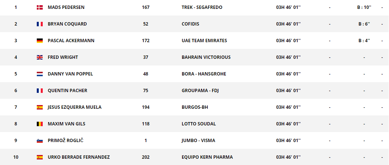The width and height of the screenshot is (389, 165).
Task: Click the Dutch flag beside Danny van Poppel
Action: pos(40,74)
